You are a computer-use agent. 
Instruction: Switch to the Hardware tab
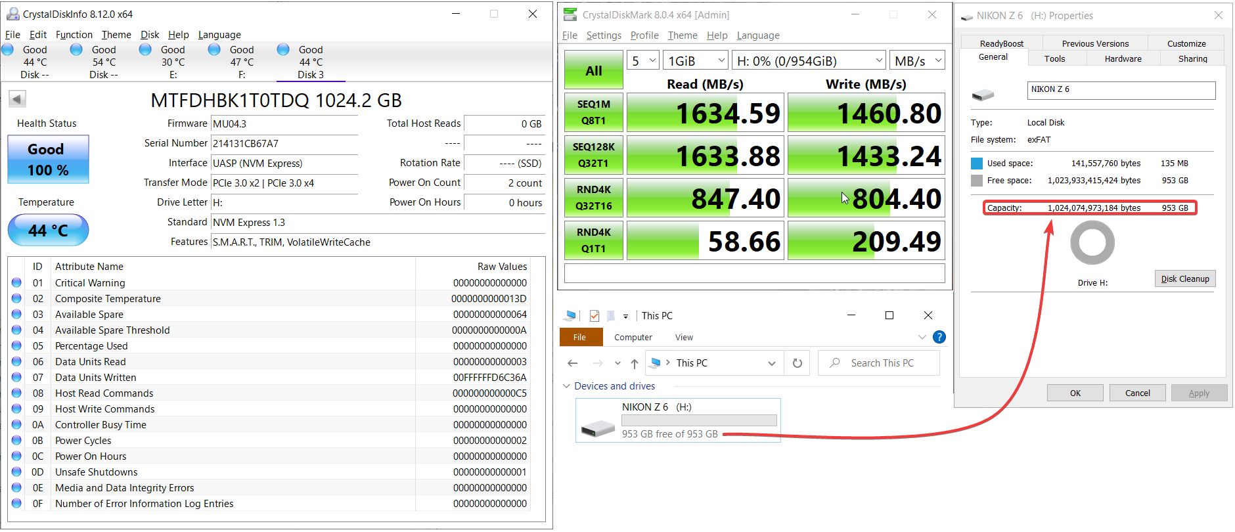pos(1123,58)
